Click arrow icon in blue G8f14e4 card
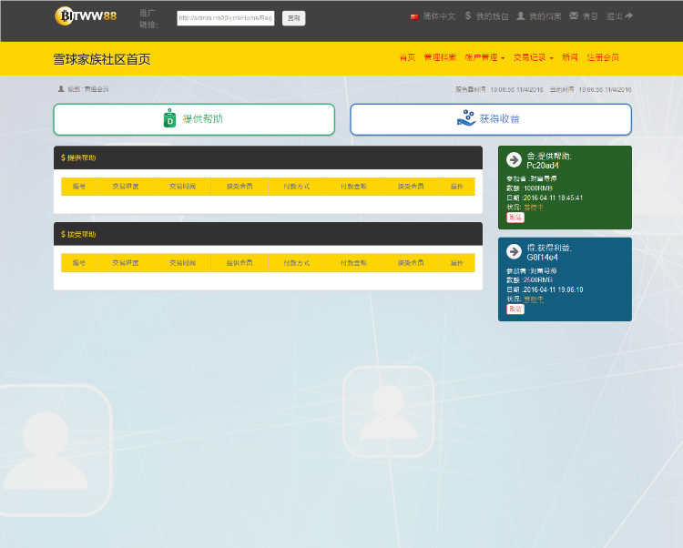Viewport: 683px width, 548px height. pos(514,251)
